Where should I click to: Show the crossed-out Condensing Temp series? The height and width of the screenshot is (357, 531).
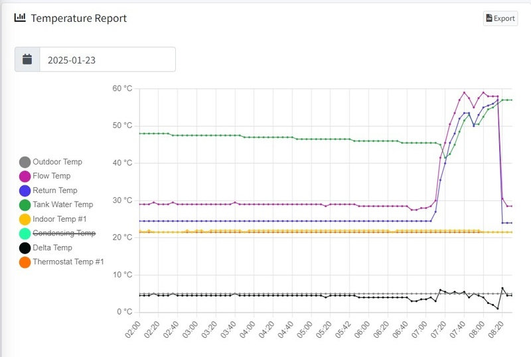[x=64, y=234]
